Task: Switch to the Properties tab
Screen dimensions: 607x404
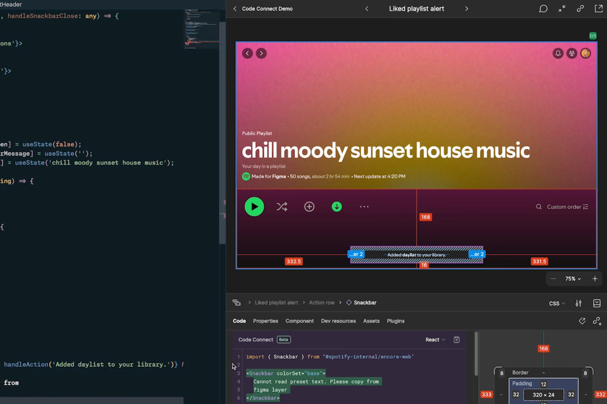Action: click(x=265, y=321)
